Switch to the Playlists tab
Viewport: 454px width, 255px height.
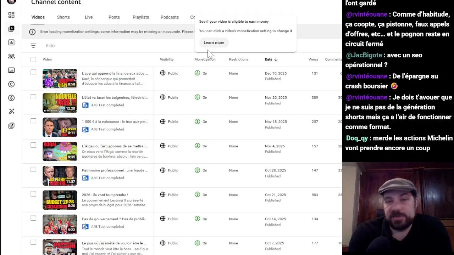point(141,17)
